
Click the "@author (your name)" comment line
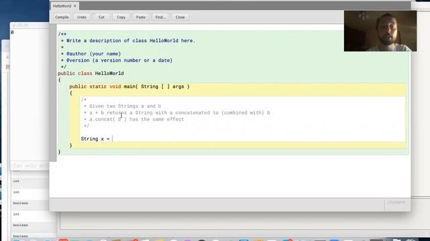(x=93, y=54)
